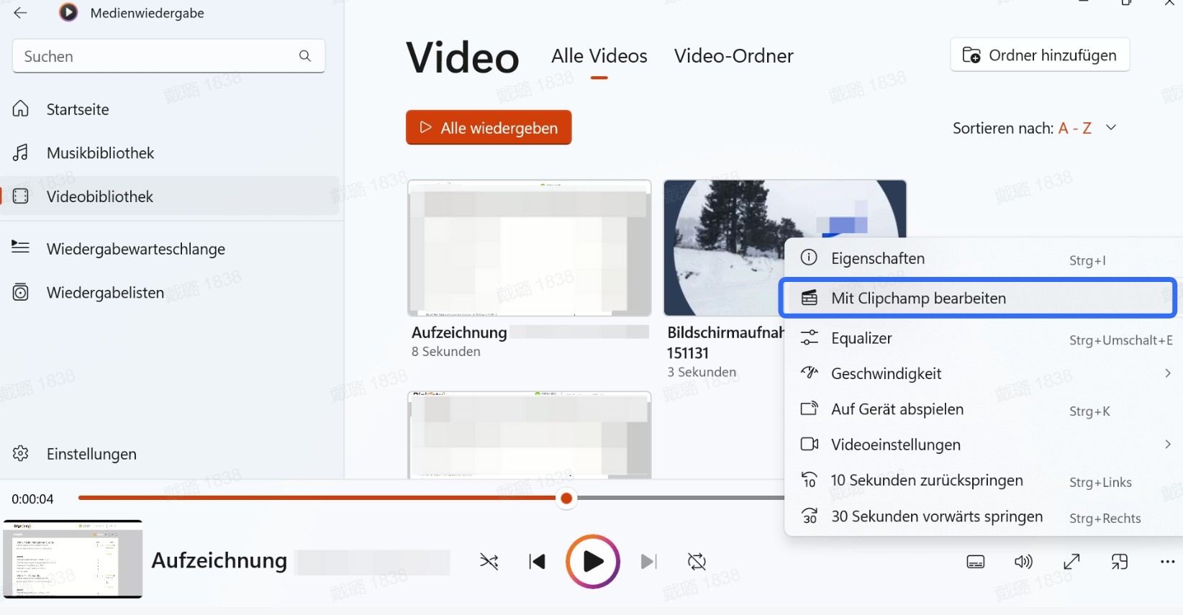
Task: Click the Wiedergabewarteschlange list icon
Action: (x=21, y=247)
